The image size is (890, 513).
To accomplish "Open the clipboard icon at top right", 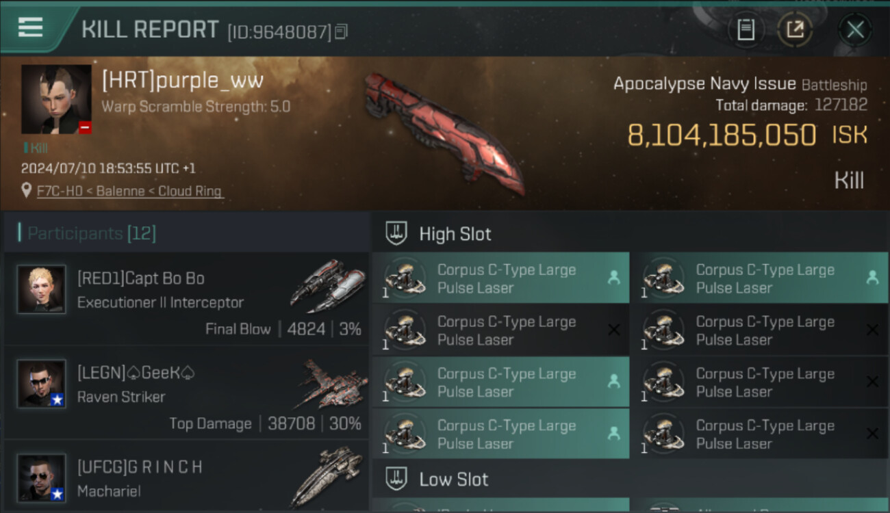I will 746,29.
